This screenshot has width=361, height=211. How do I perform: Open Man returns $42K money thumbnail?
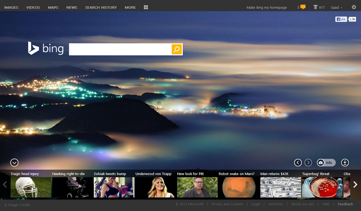click(280, 187)
